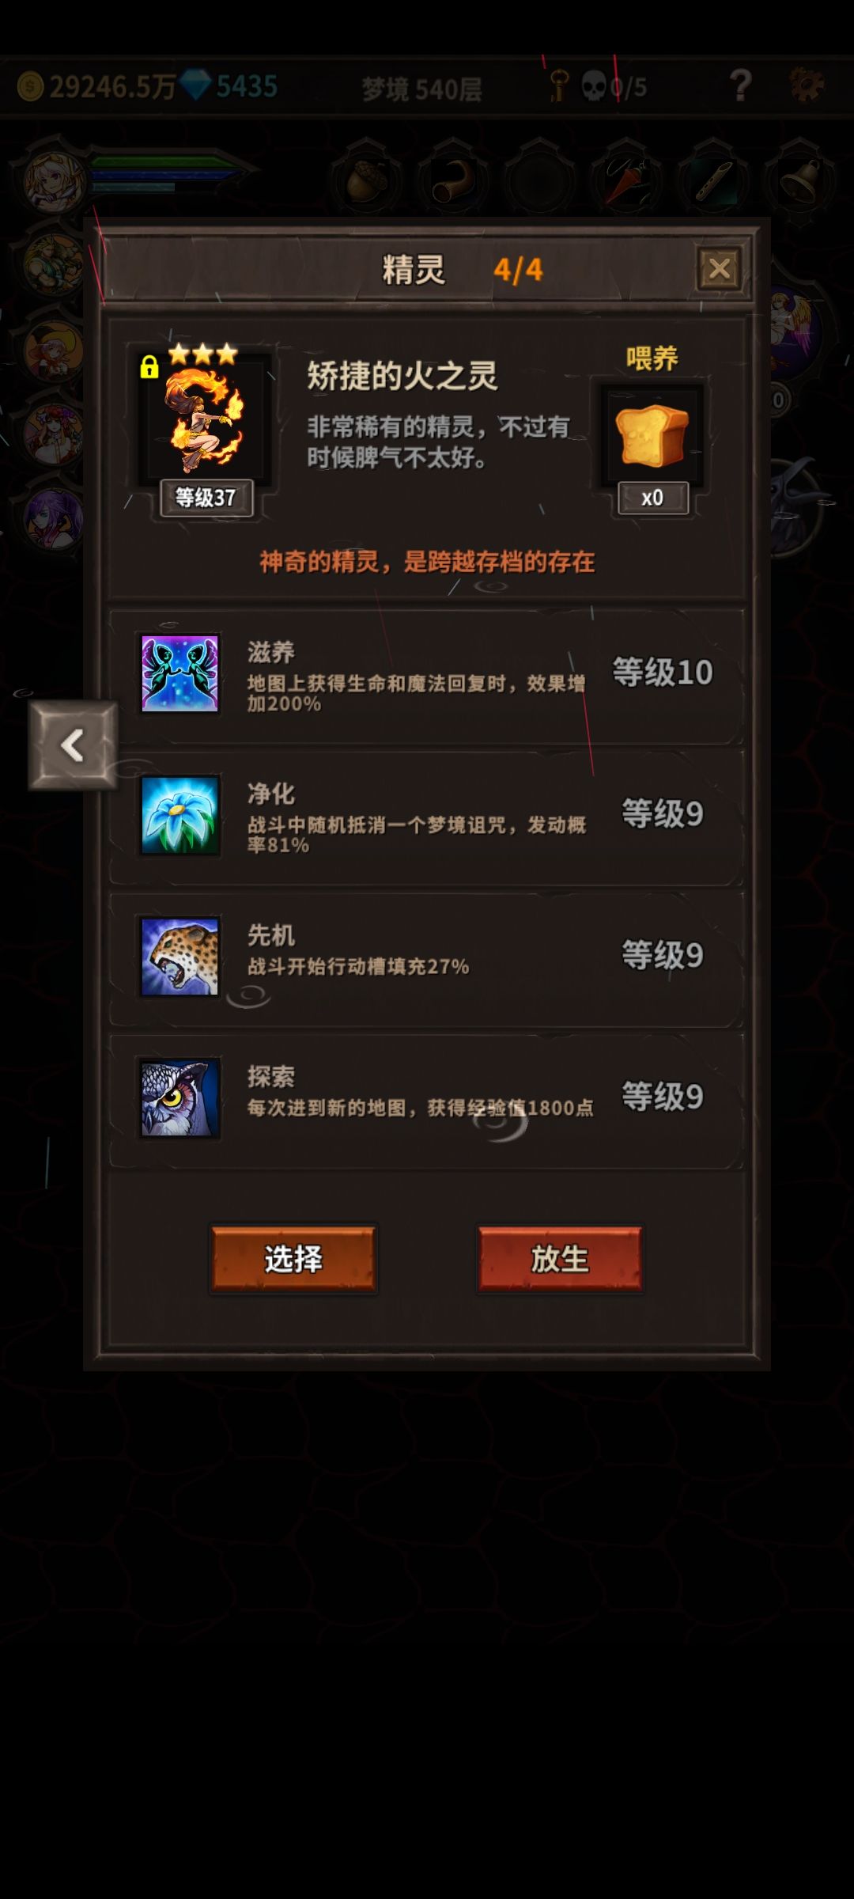Click the 放生 release button
This screenshot has width=854, height=1899.
(560, 1259)
